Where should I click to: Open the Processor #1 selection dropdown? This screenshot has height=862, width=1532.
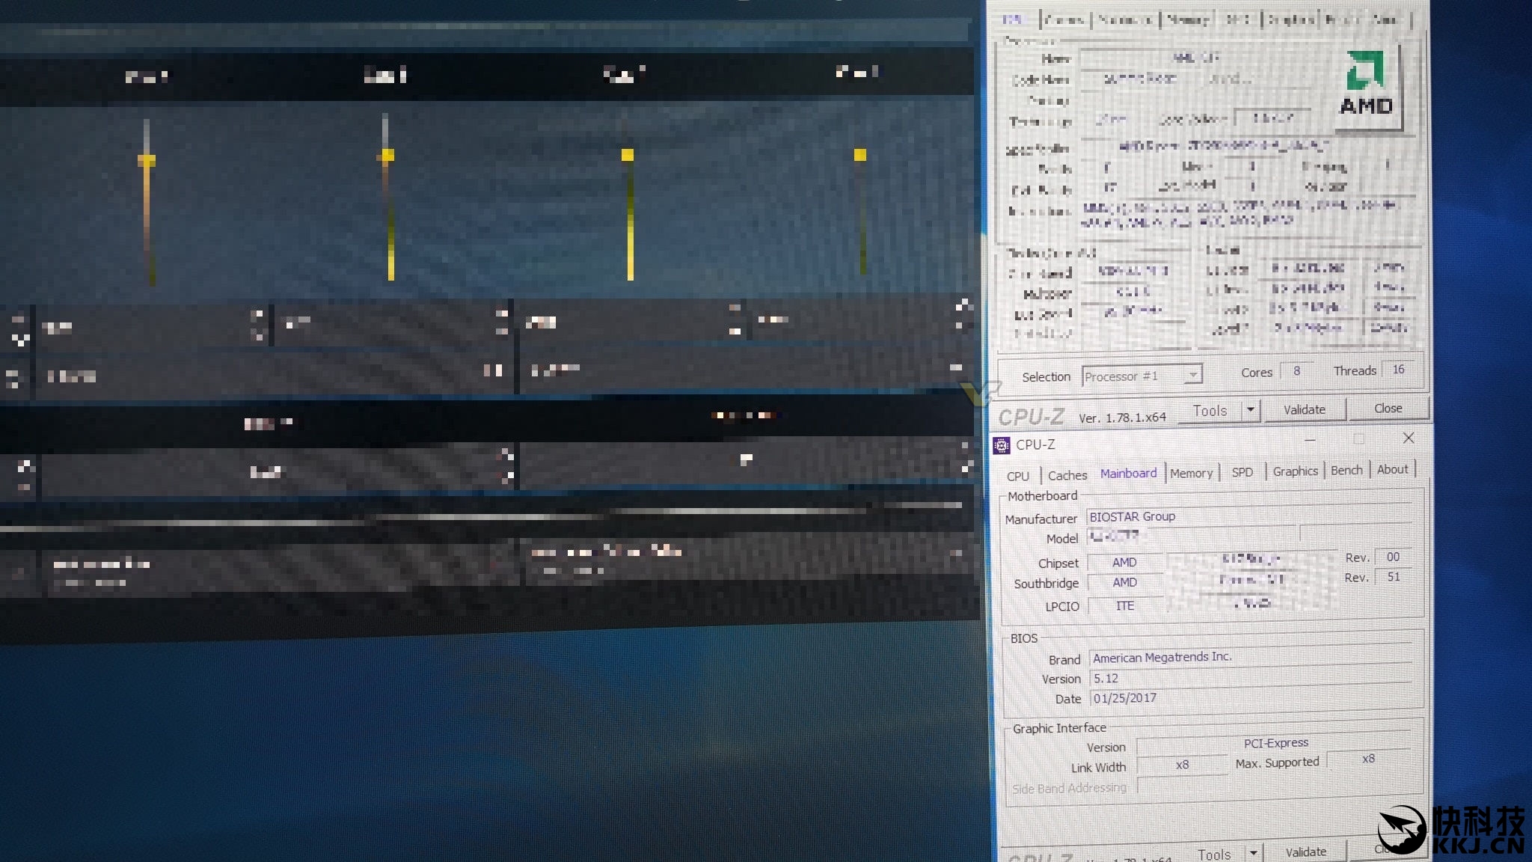pos(1193,374)
